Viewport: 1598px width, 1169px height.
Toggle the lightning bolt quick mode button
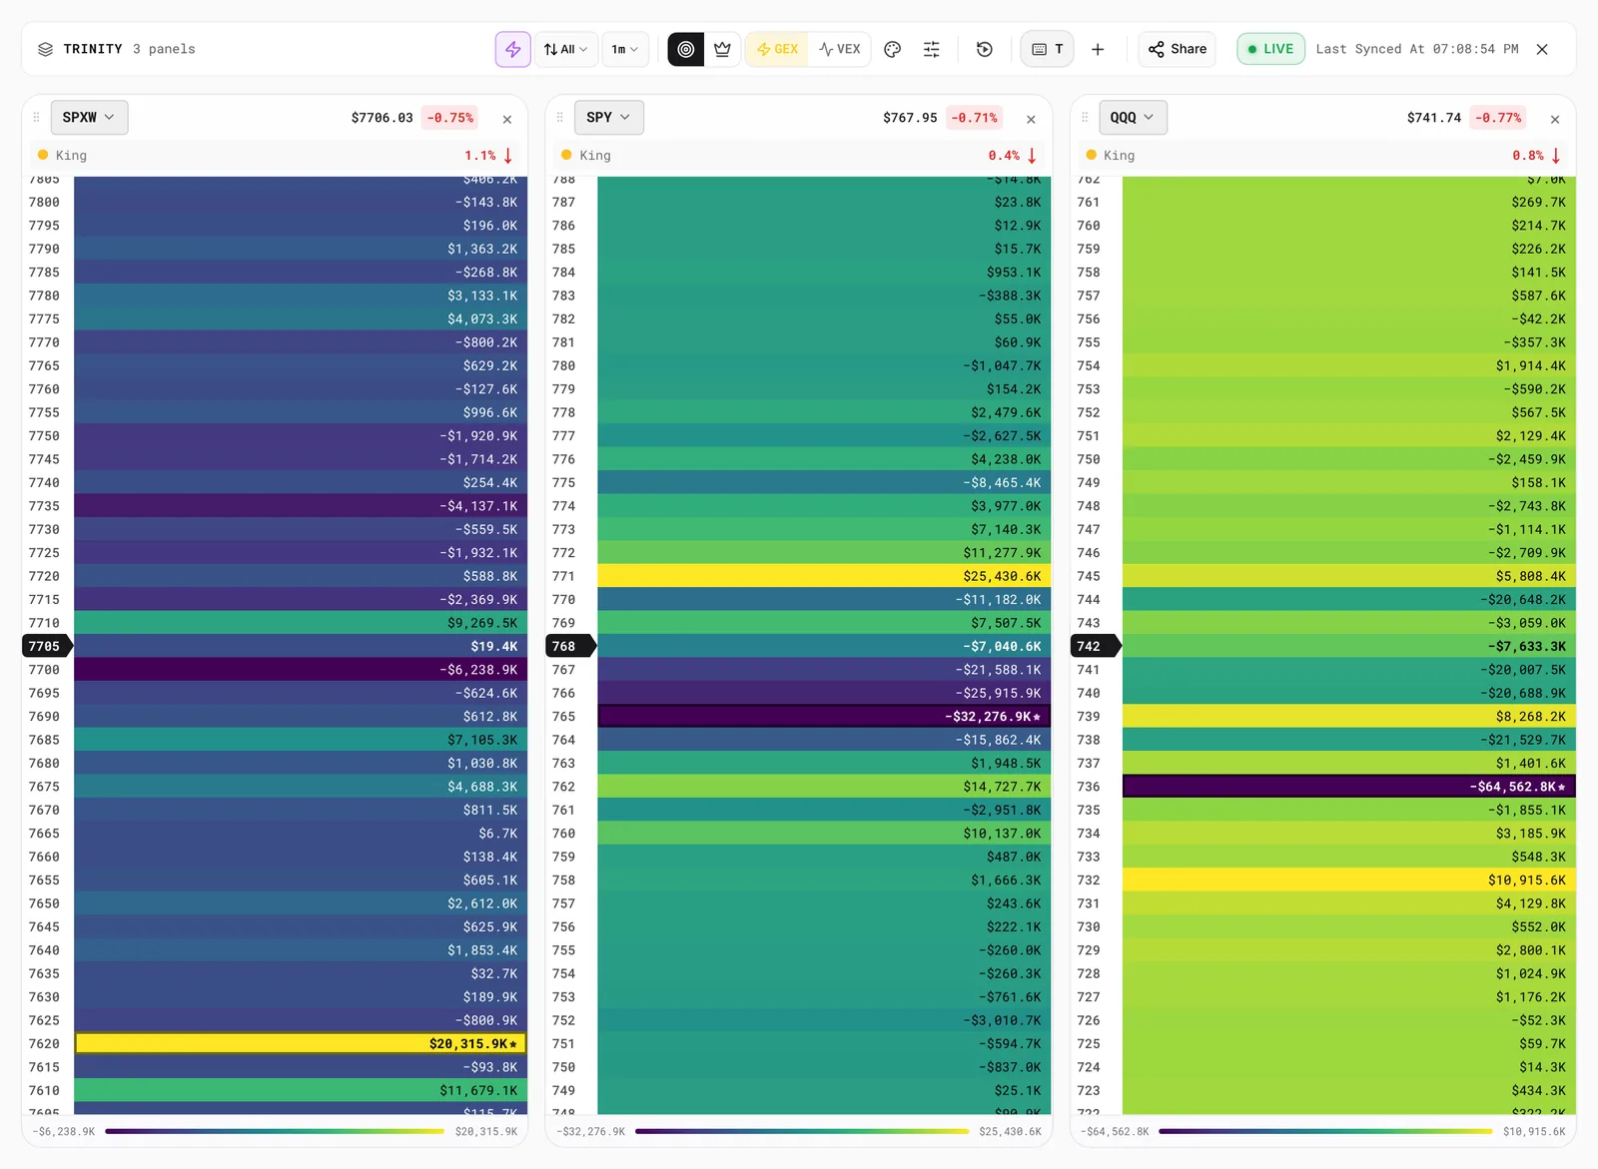click(512, 49)
